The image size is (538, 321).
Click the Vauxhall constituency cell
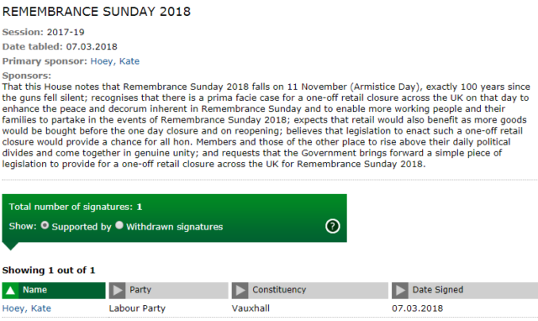click(x=251, y=308)
